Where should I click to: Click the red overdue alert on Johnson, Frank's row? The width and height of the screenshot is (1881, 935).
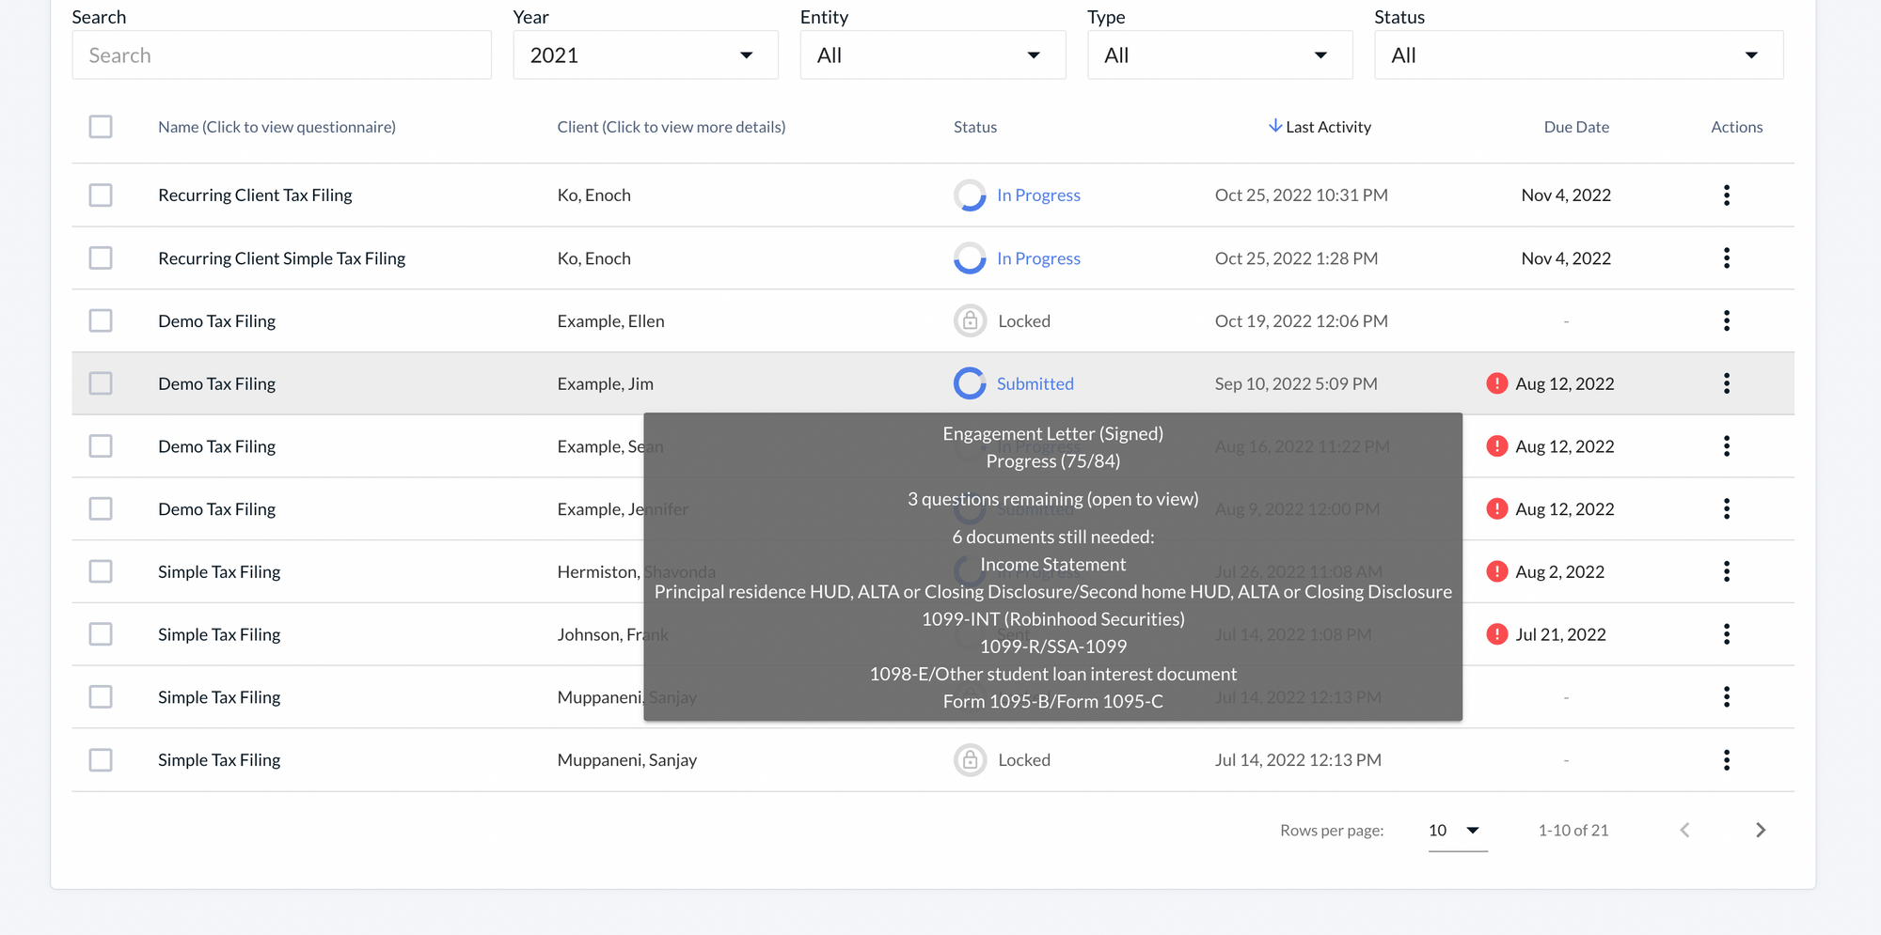(1497, 634)
